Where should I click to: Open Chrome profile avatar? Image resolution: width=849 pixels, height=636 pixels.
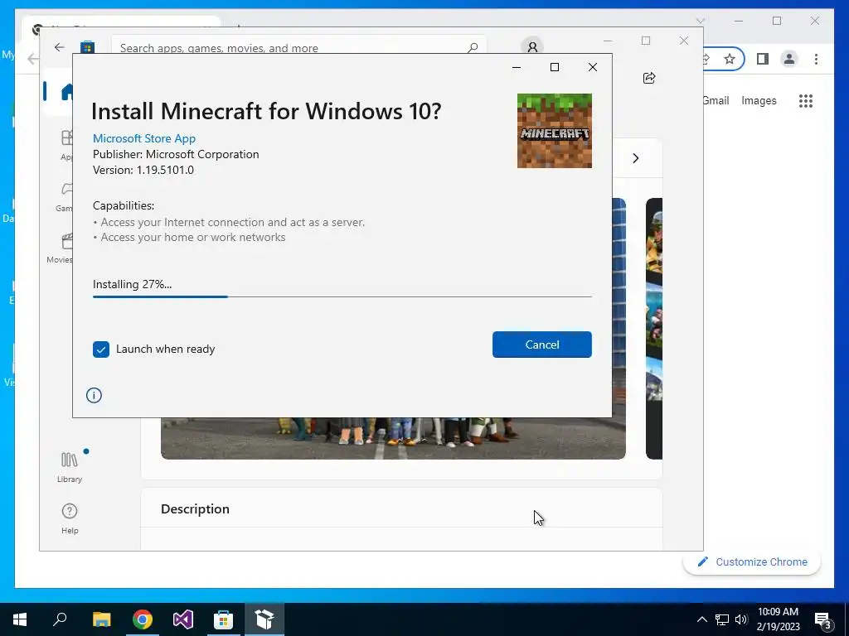789,59
